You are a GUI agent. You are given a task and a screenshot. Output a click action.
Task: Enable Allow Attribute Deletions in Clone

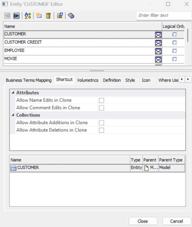101,130
